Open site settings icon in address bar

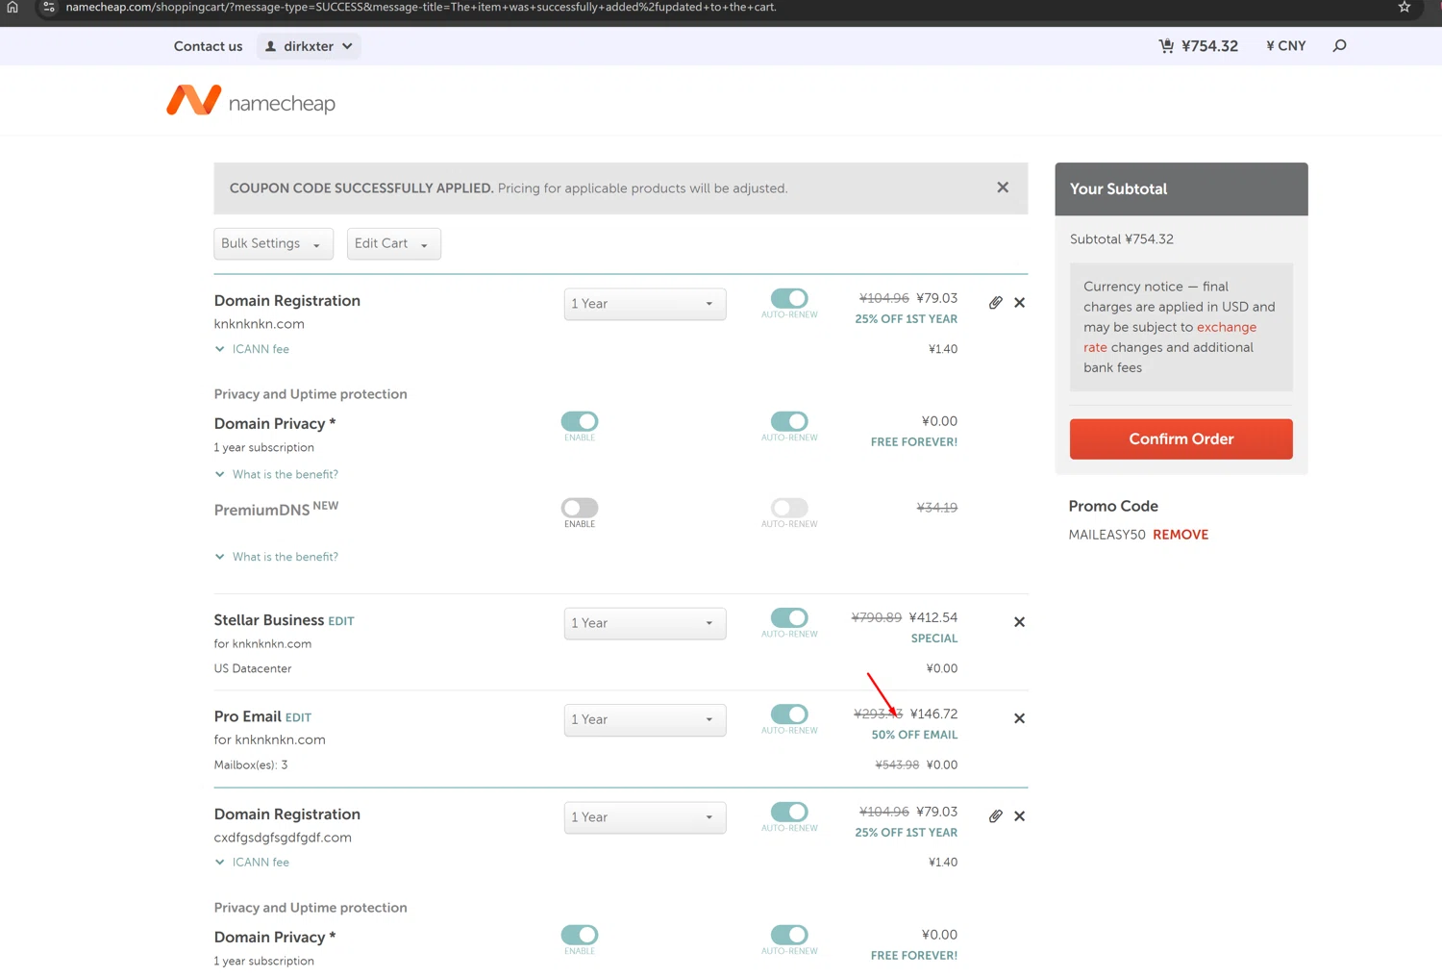[x=49, y=7]
